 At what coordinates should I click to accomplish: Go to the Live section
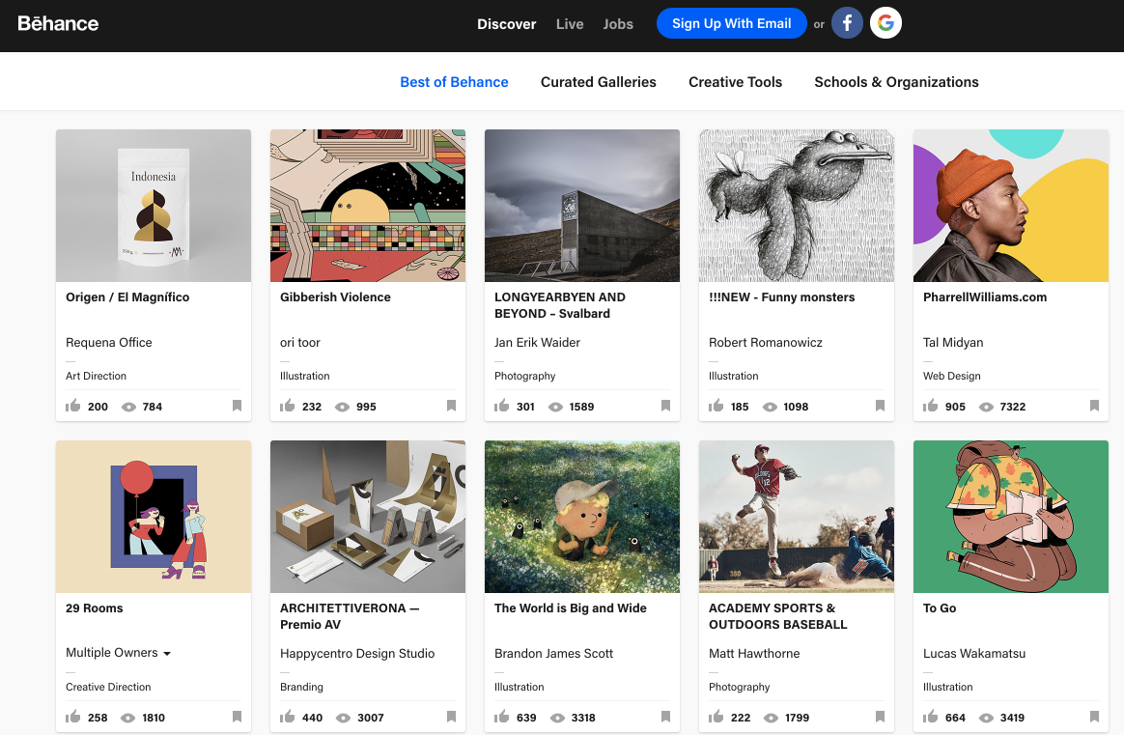click(570, 24)
